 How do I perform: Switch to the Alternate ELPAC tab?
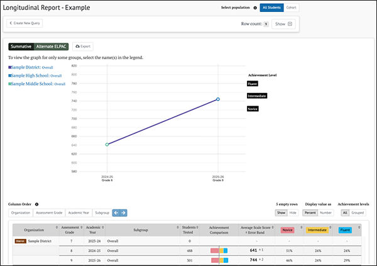coord(51,47)
